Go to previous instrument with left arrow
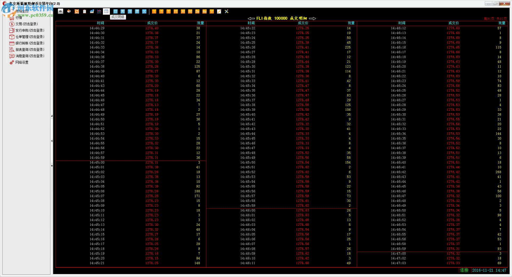The width and height of the screenshot is (512, 277). tap(251, 18)
